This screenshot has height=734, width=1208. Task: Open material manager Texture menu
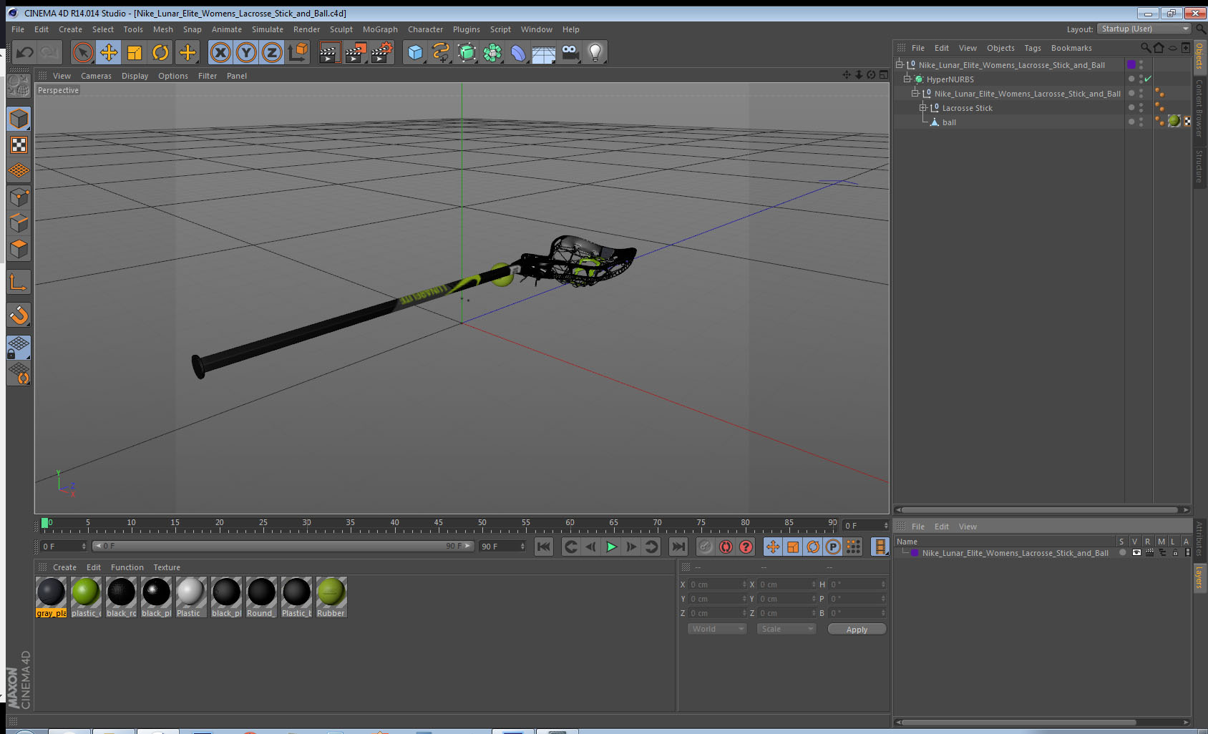click(x=167, y=567)
